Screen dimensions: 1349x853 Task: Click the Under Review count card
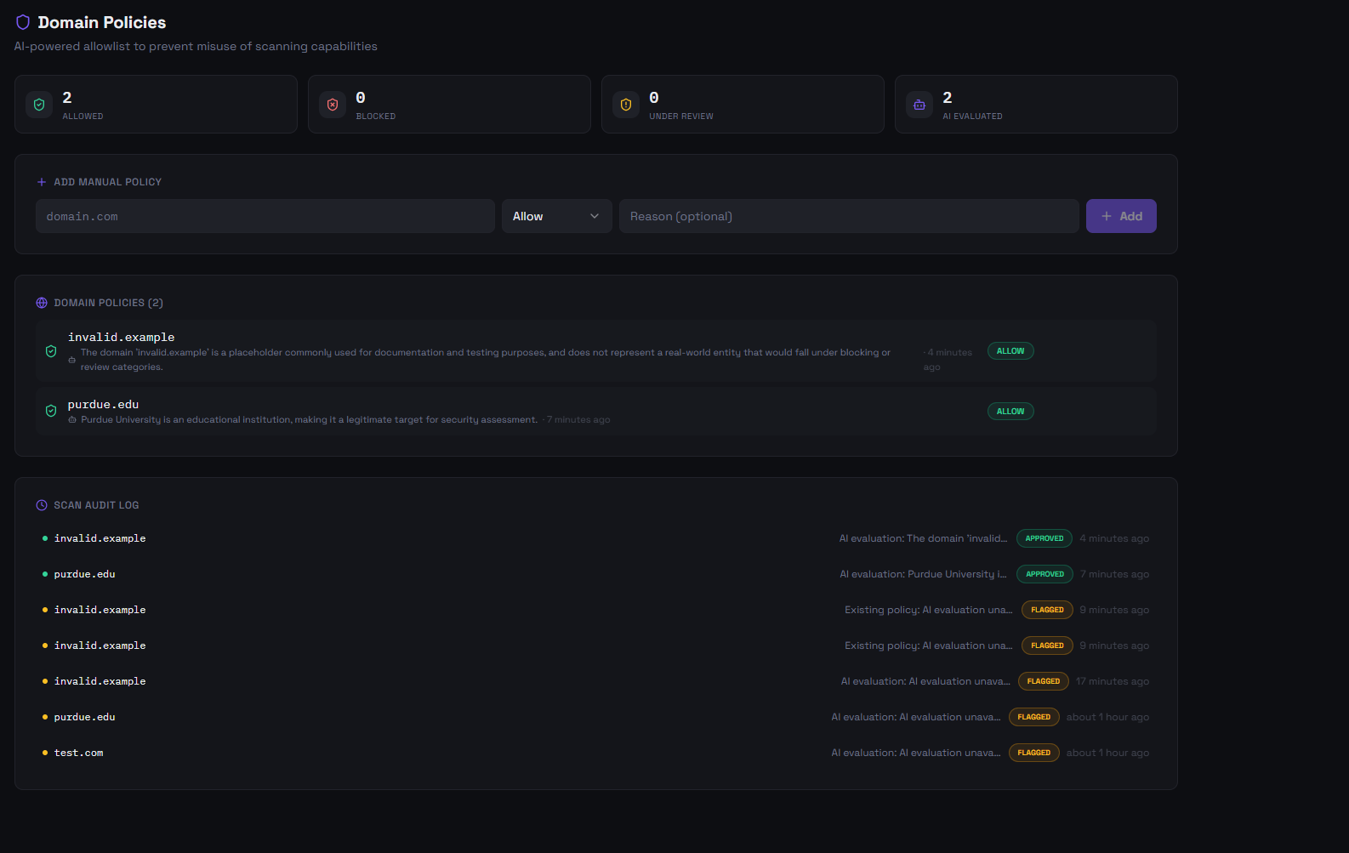pyautogui.click(x=743, y=105)
